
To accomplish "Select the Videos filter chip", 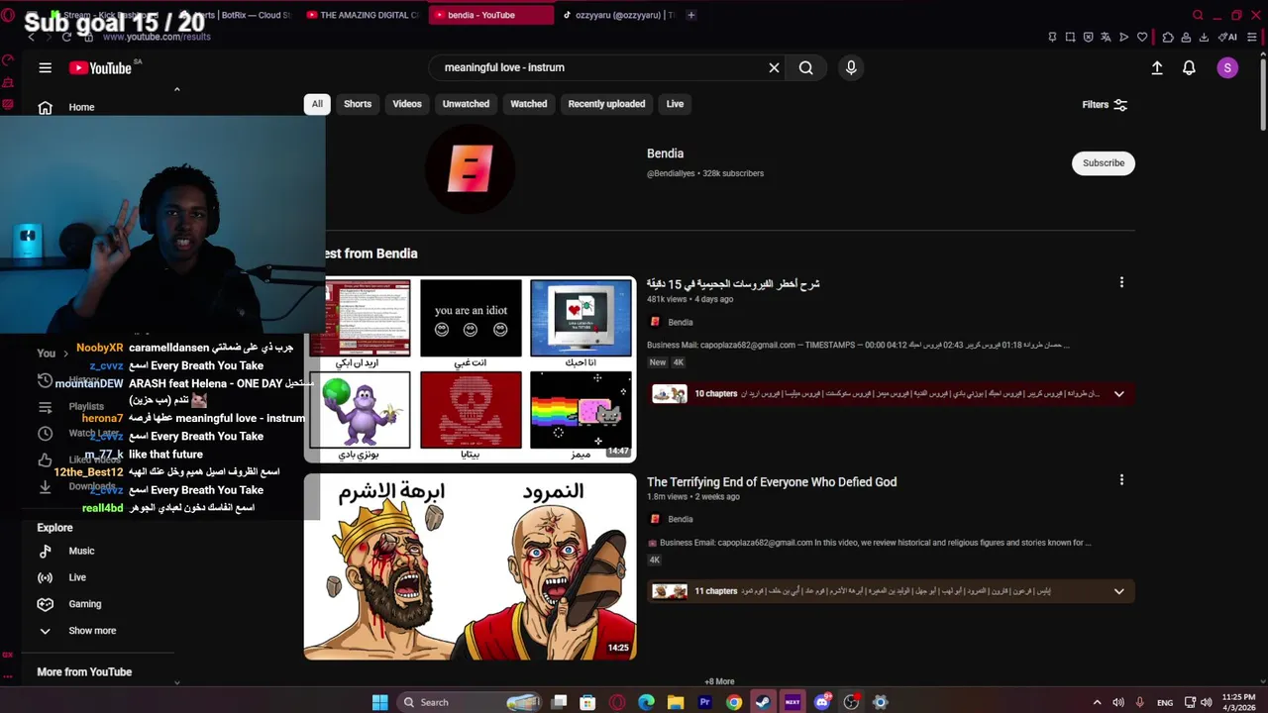I will (x=407, y=104).
